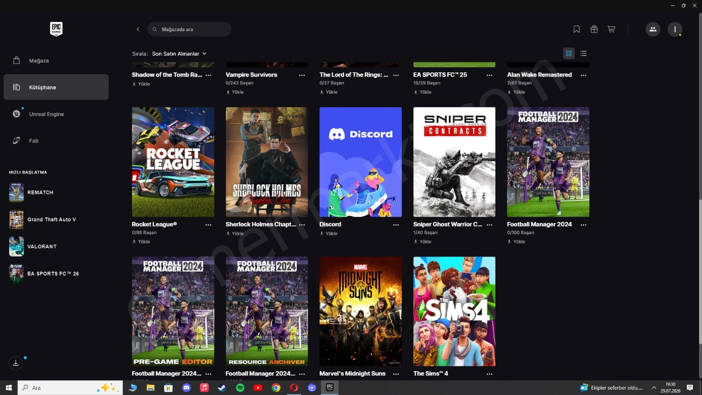The image size is (702, 395).
Task: Show hidden system tray icons chevron
Action: 654,388
